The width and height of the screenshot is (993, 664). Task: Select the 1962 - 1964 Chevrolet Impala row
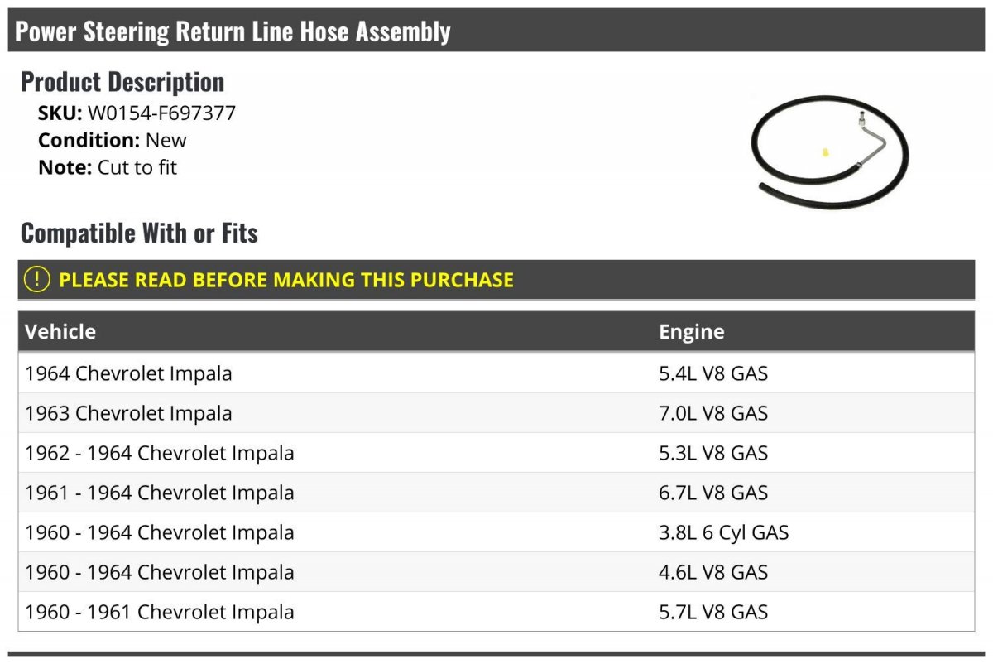[496, 453]
